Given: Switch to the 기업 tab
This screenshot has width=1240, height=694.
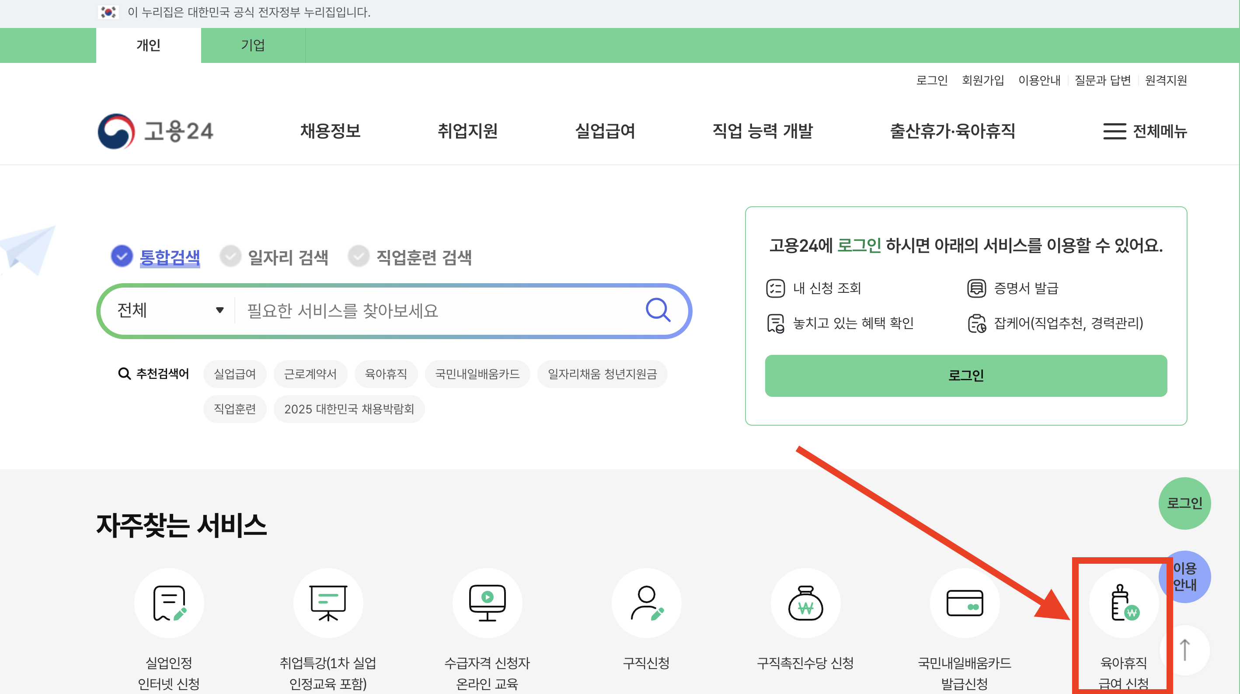Looking at the screenshot, I should click(252, 45).
